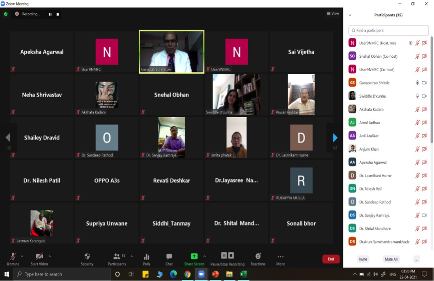
Task: Pause the recording at top left
Action: click(x=50, y=14)
